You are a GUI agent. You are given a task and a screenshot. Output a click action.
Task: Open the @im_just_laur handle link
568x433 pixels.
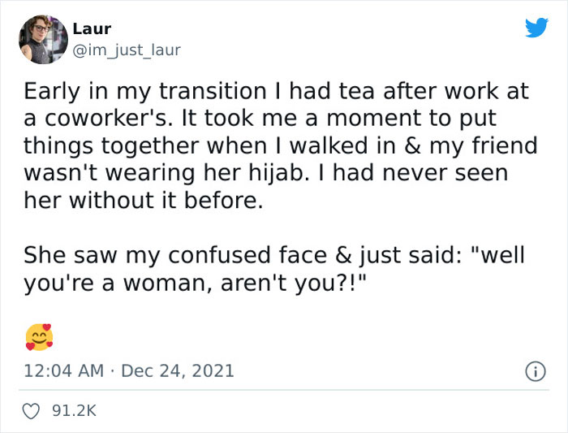[x=127, y=50]
